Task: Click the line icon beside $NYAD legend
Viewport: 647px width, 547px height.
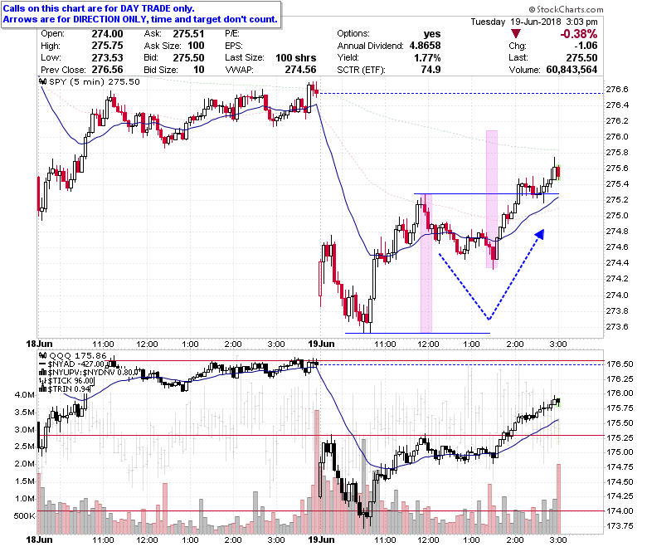Action: tap(43, 364)
